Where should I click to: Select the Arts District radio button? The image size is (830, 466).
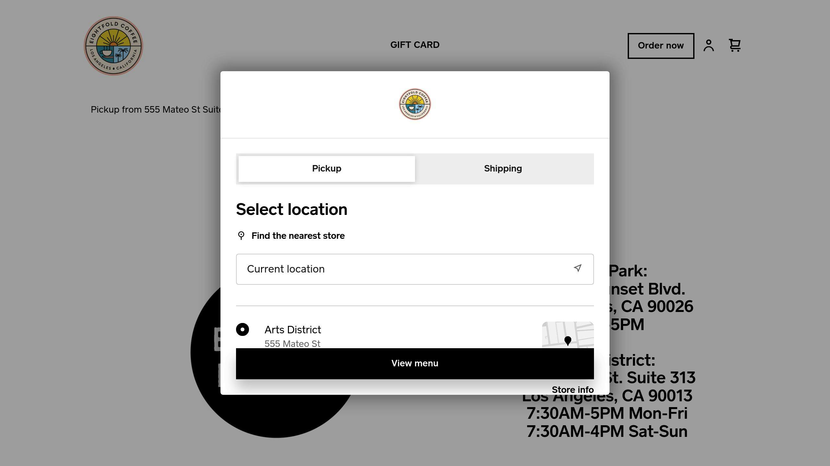pyautogui.click(x=242, y=329)
